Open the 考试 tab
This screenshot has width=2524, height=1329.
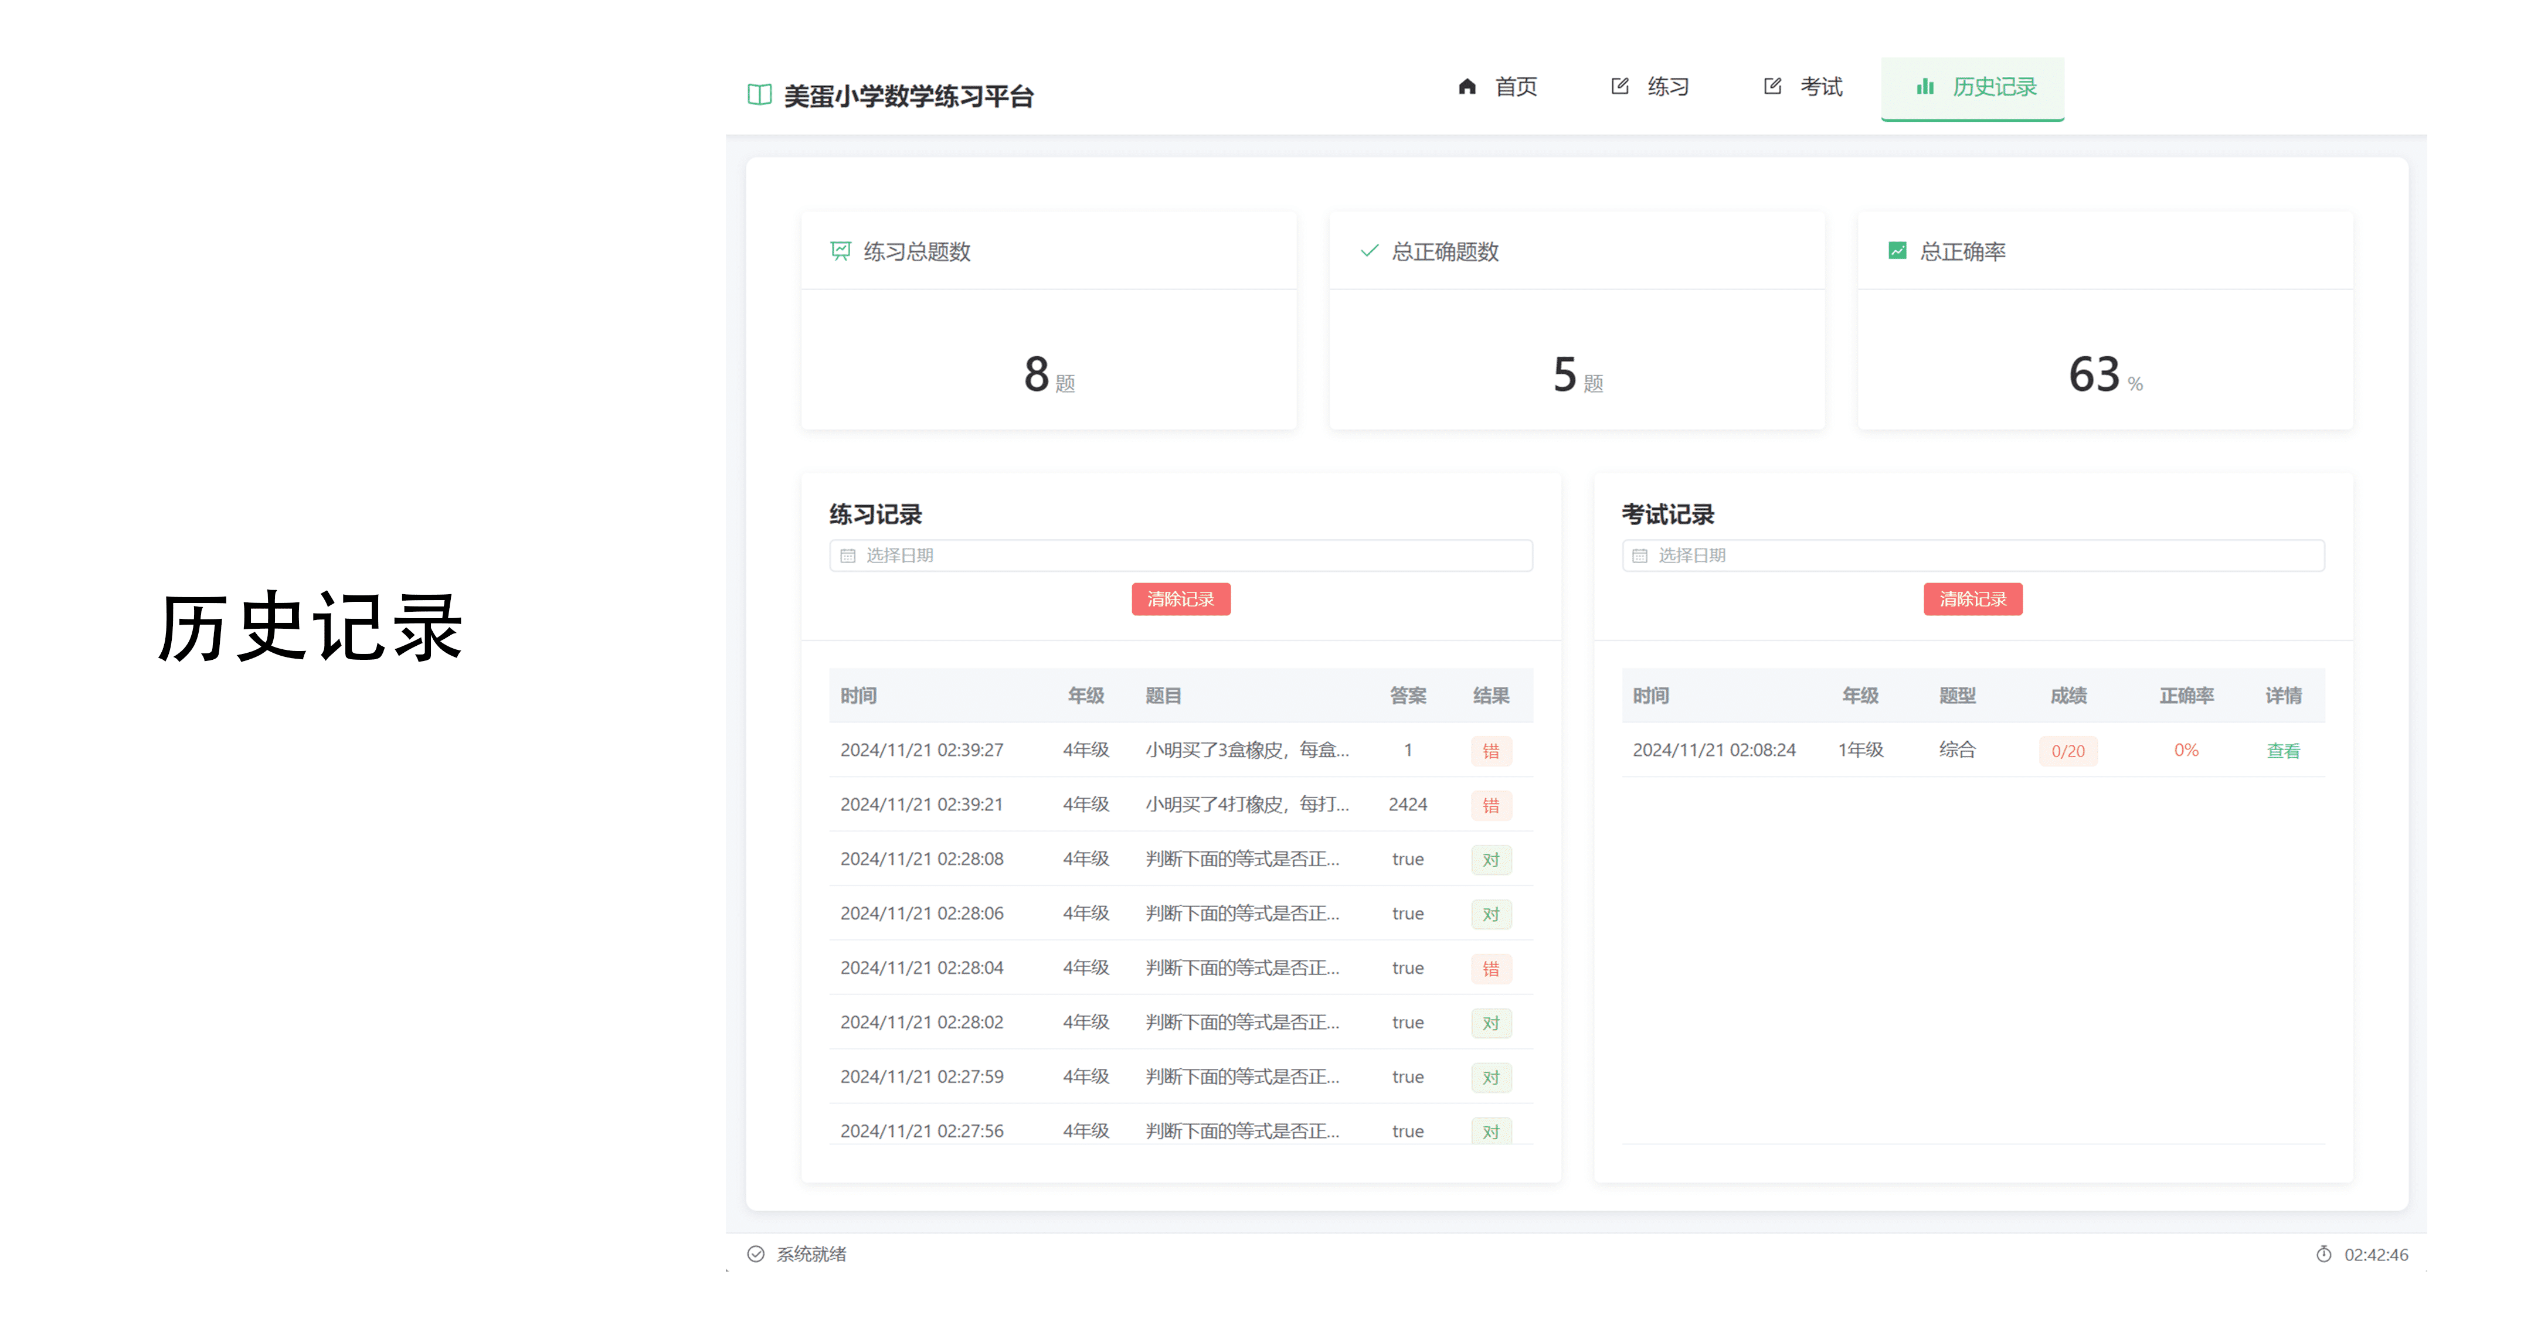[1803, 87]
